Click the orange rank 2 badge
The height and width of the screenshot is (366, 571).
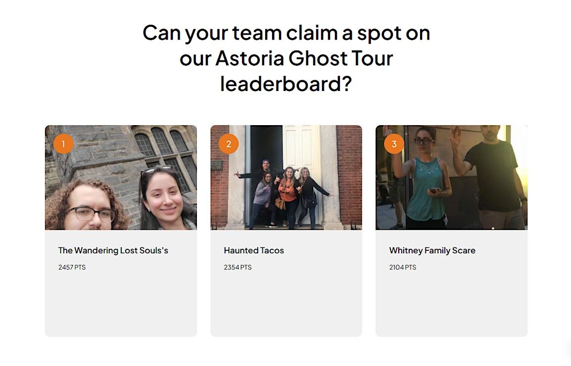click(x=229, y=144)
